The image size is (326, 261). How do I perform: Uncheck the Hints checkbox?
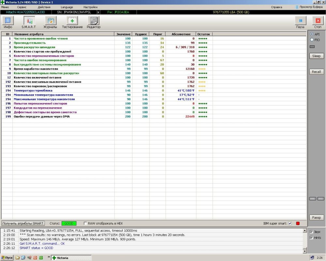tap(312, 238)
